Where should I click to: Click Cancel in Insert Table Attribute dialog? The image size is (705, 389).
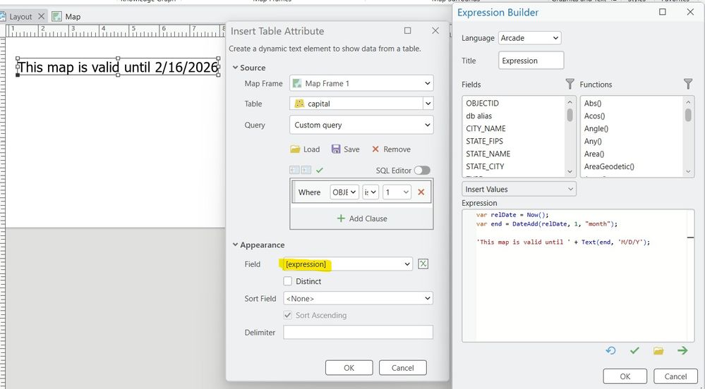point(402,368)
